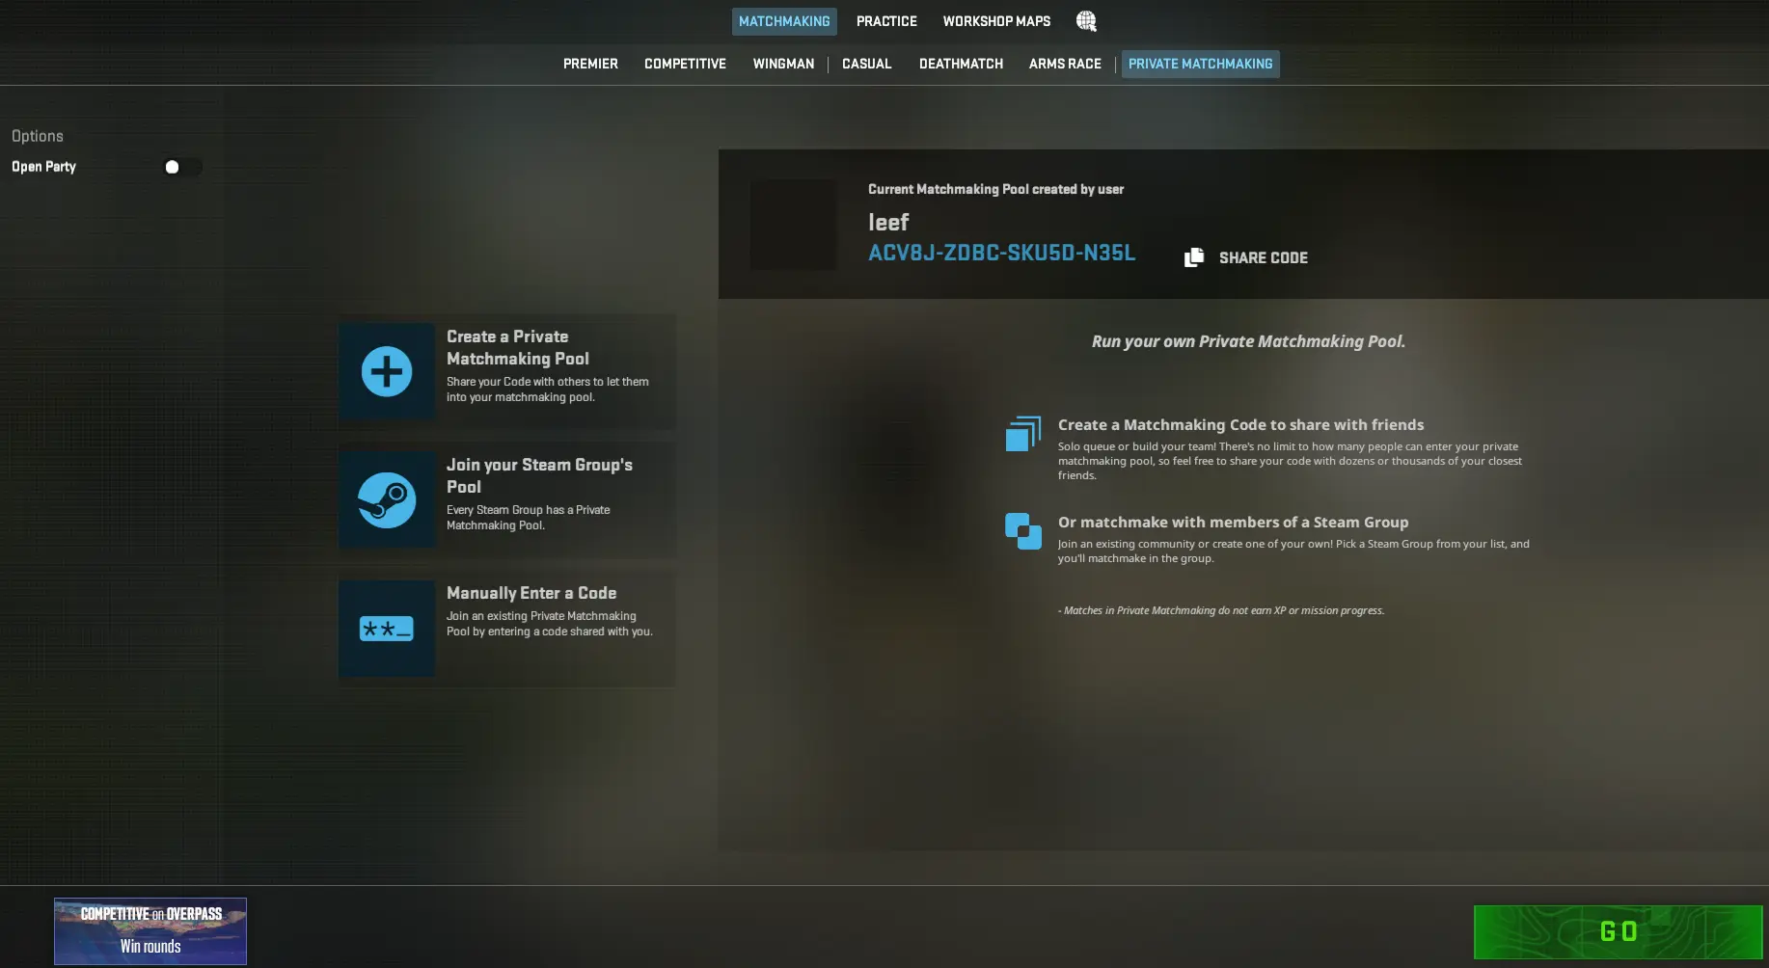Click the overlapping squares Steam Group icon
Image resolution: width=1769 pixels, height=968 pixels.
(1022, 531)
